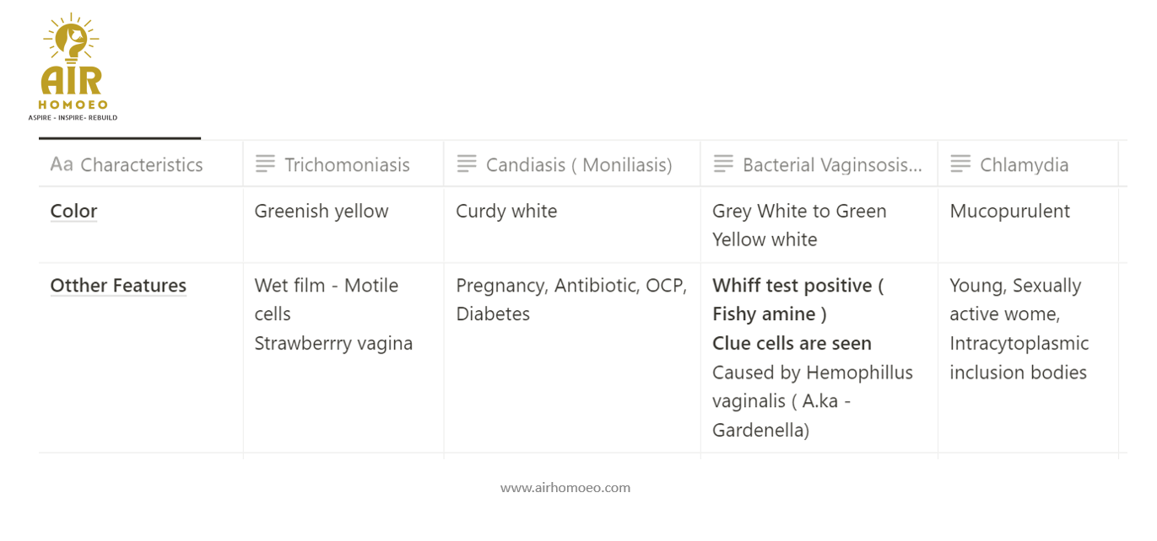Visit the www.airhomoeo.com link
This screenshot has height=541, width=1157.
565,487
